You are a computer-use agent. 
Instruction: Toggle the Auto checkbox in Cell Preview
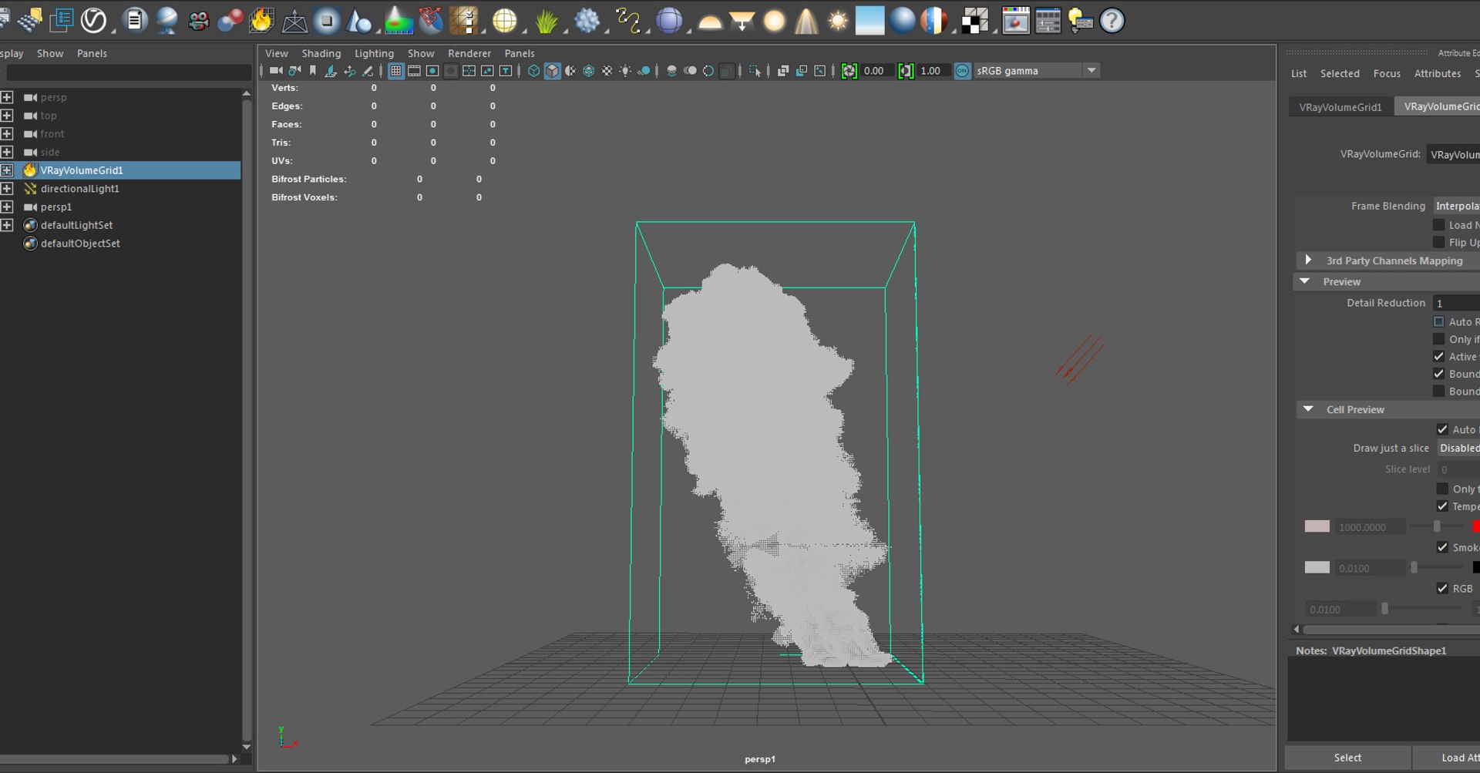click(x=1442, y=429)
